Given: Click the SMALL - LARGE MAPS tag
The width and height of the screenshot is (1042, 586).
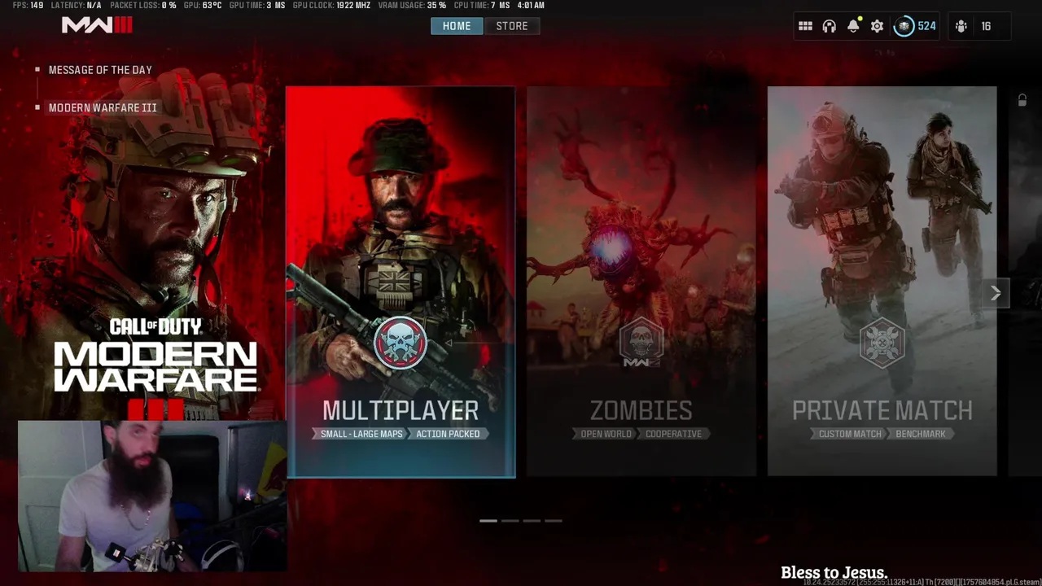Looking at the screenshot, I should [361, 434].
